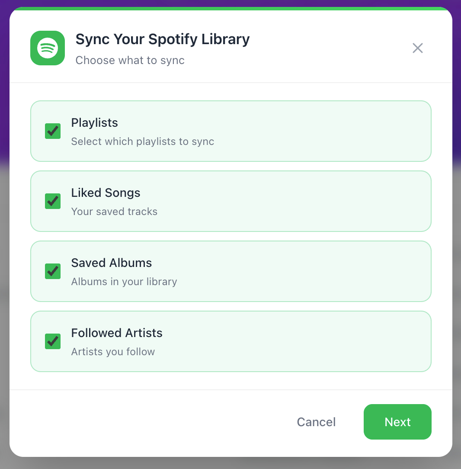Uncheck the Playlists checkbox

tap(53, 131)
